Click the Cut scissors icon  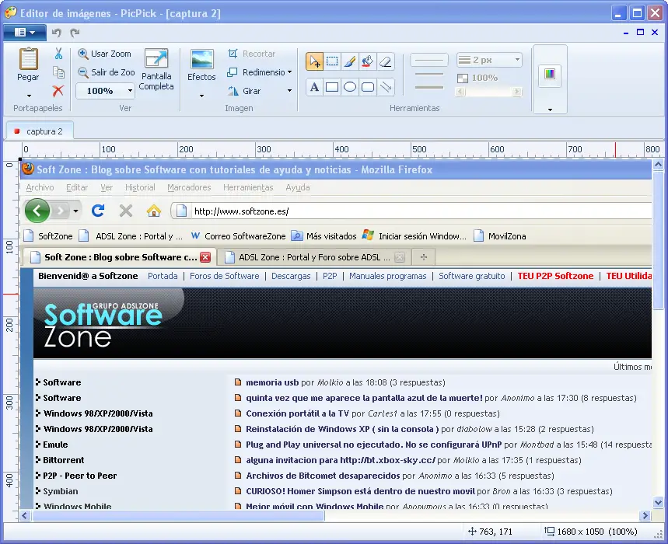click(58, 54)
